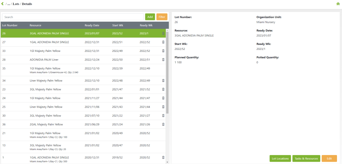Open the Filter options
Image resolution: width=342 pixels, height=164 pixels.
point(162,17)
